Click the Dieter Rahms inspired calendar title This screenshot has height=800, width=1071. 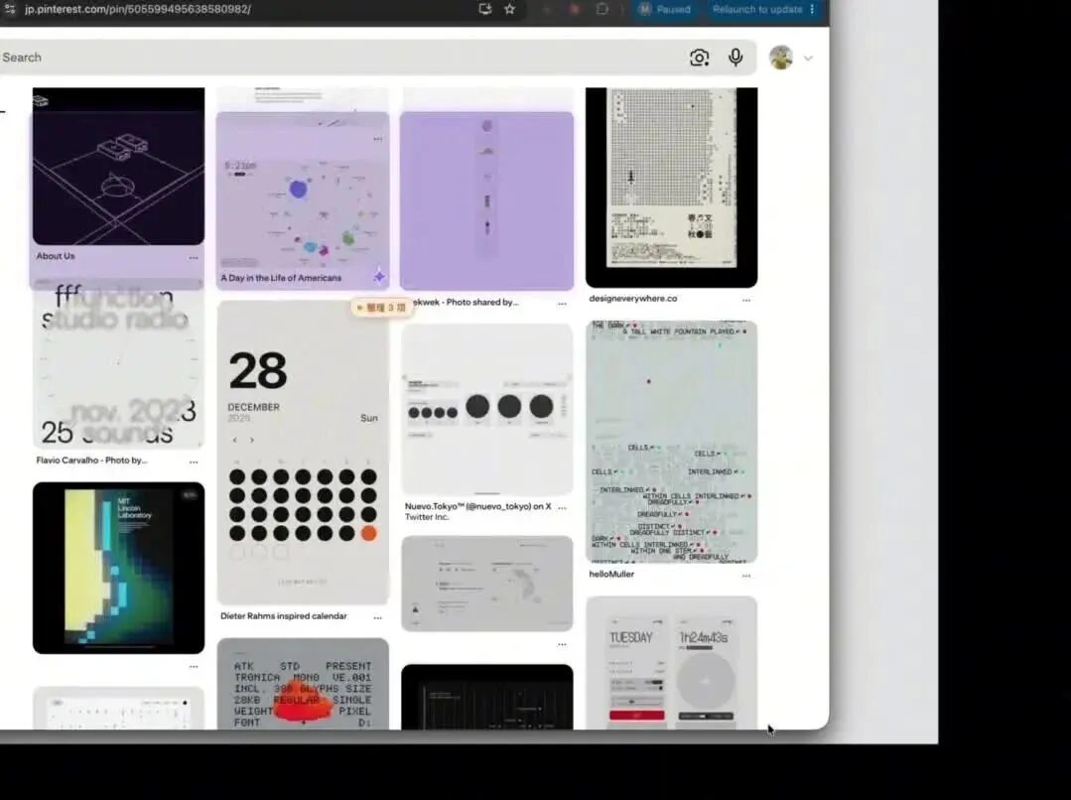coord(284,616)
